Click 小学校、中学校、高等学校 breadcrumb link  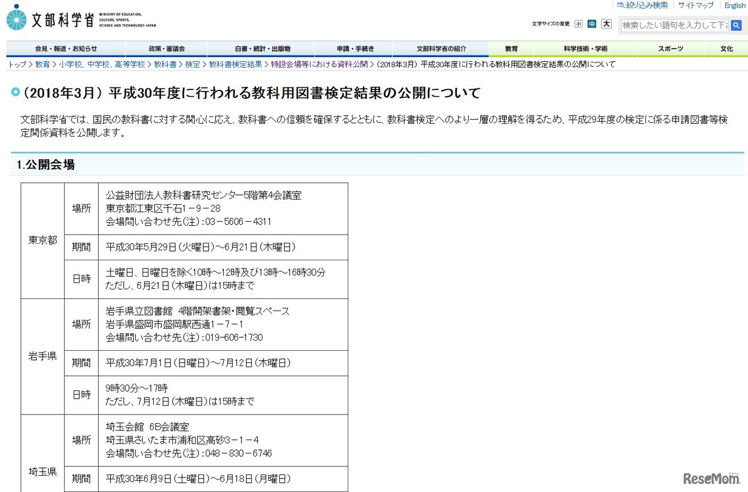pyautogui.click(x=102, y=64)
